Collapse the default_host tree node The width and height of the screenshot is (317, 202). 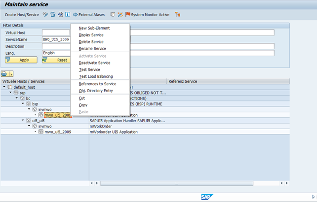[4, 87]
